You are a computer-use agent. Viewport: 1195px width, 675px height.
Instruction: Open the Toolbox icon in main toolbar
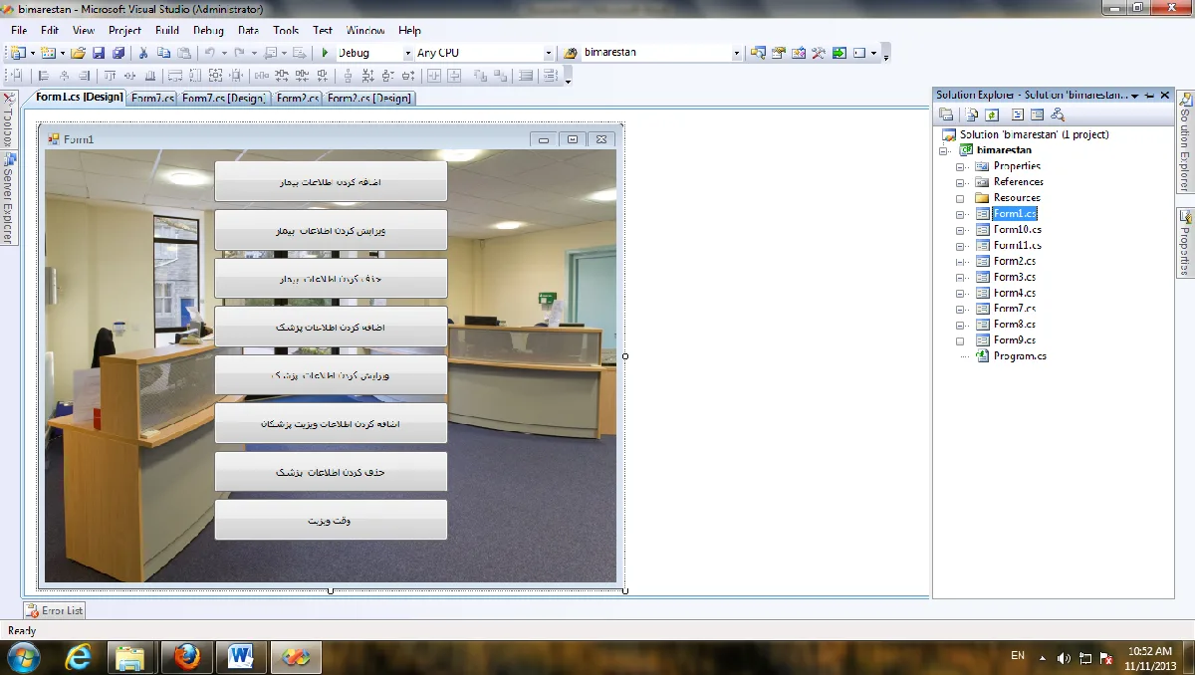pyautogui.click(x=819, y=53)
